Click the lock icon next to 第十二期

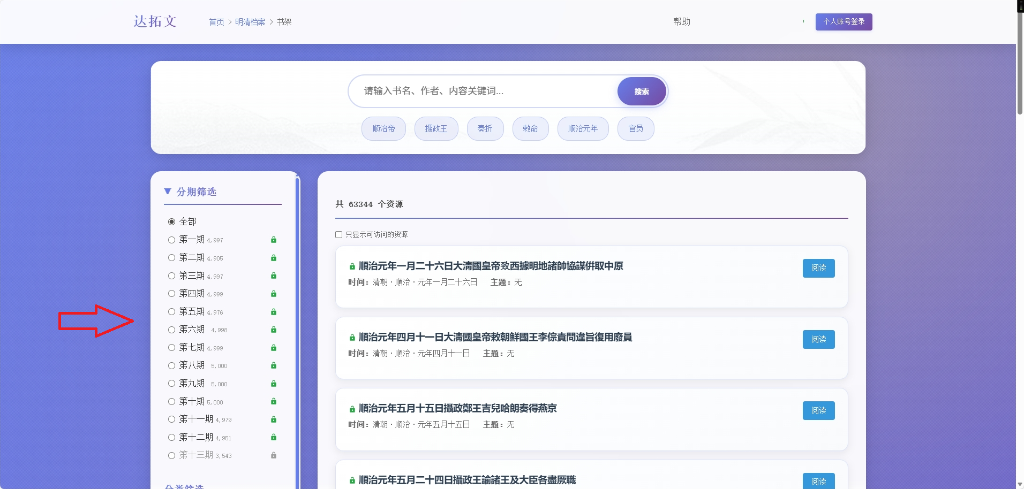tap(274, 437)
